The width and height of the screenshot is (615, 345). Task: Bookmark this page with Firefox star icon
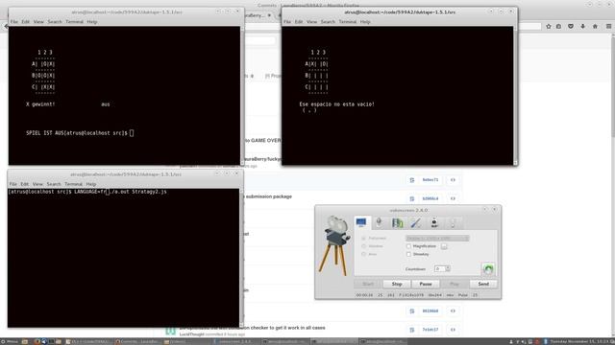tap(549, 26)
